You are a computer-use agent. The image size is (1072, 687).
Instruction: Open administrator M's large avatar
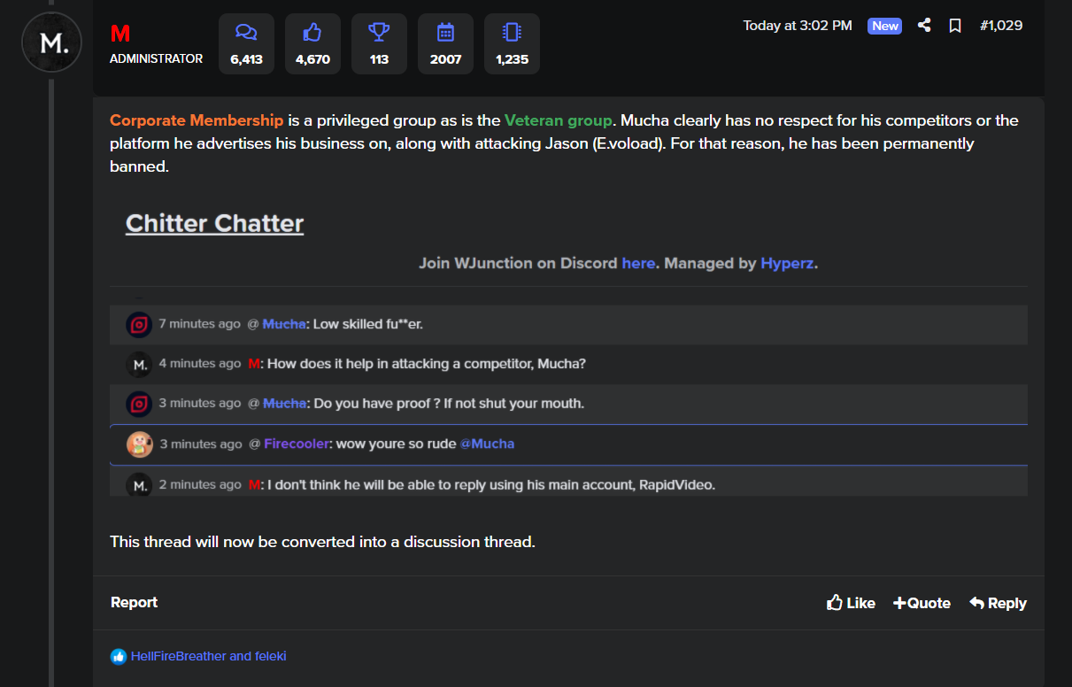(x=51, y=42)
